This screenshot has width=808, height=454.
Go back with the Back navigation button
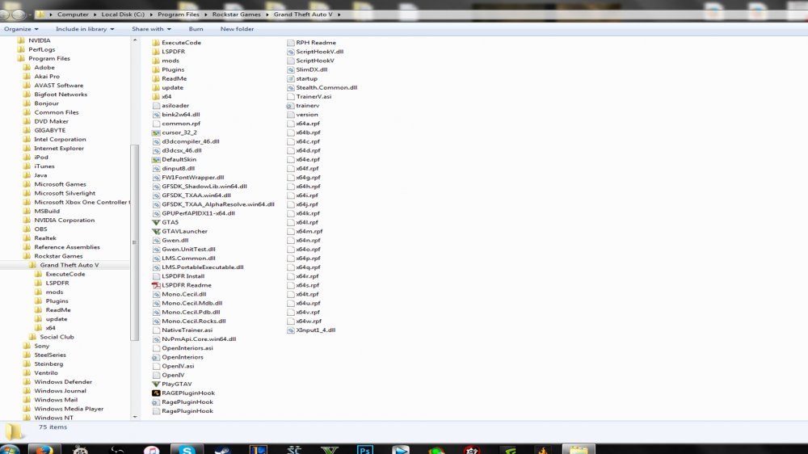(x=3, y=15)
